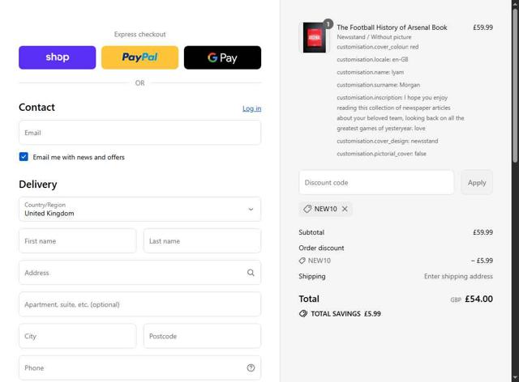Viewport: 519px width, 382px height.
Task: Open the Log in link
Action: click(251, 108)
